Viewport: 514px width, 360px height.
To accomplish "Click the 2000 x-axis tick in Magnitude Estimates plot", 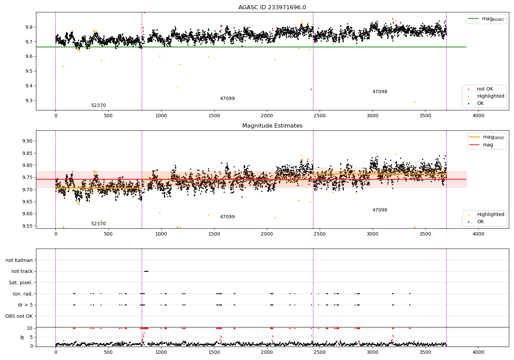I will [267, 234].
